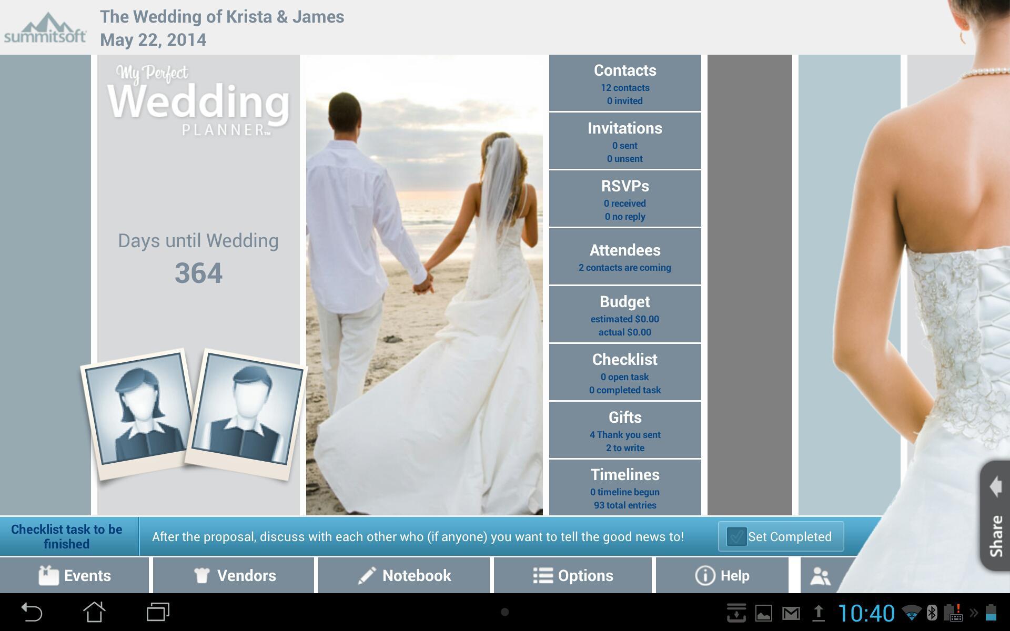Screen dimensions: 1010x631
Task: Tap the Bluetooth status icon
Action: pos(932,613)
